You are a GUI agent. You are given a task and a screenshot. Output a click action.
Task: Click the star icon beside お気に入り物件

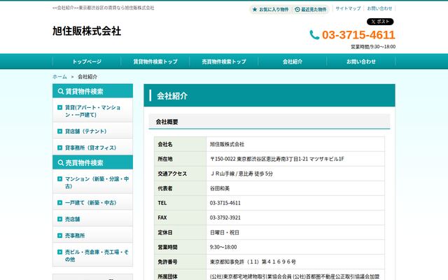coord(255,9)
